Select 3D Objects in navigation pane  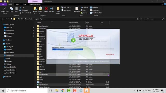(x=10, y=47)
